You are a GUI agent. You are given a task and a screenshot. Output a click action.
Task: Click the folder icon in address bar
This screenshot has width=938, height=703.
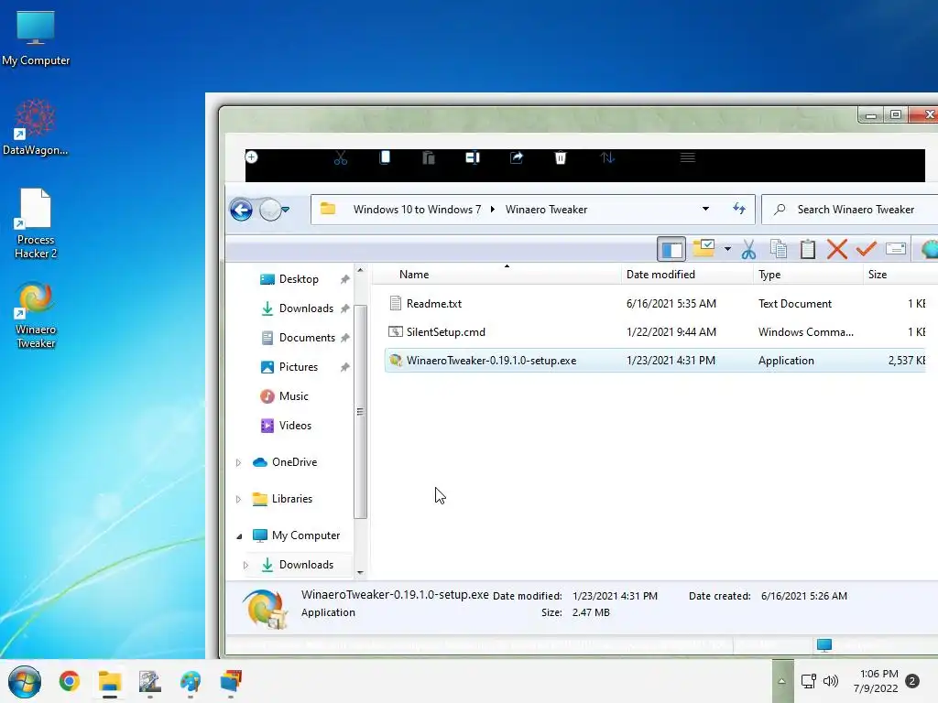coord(328,210)
